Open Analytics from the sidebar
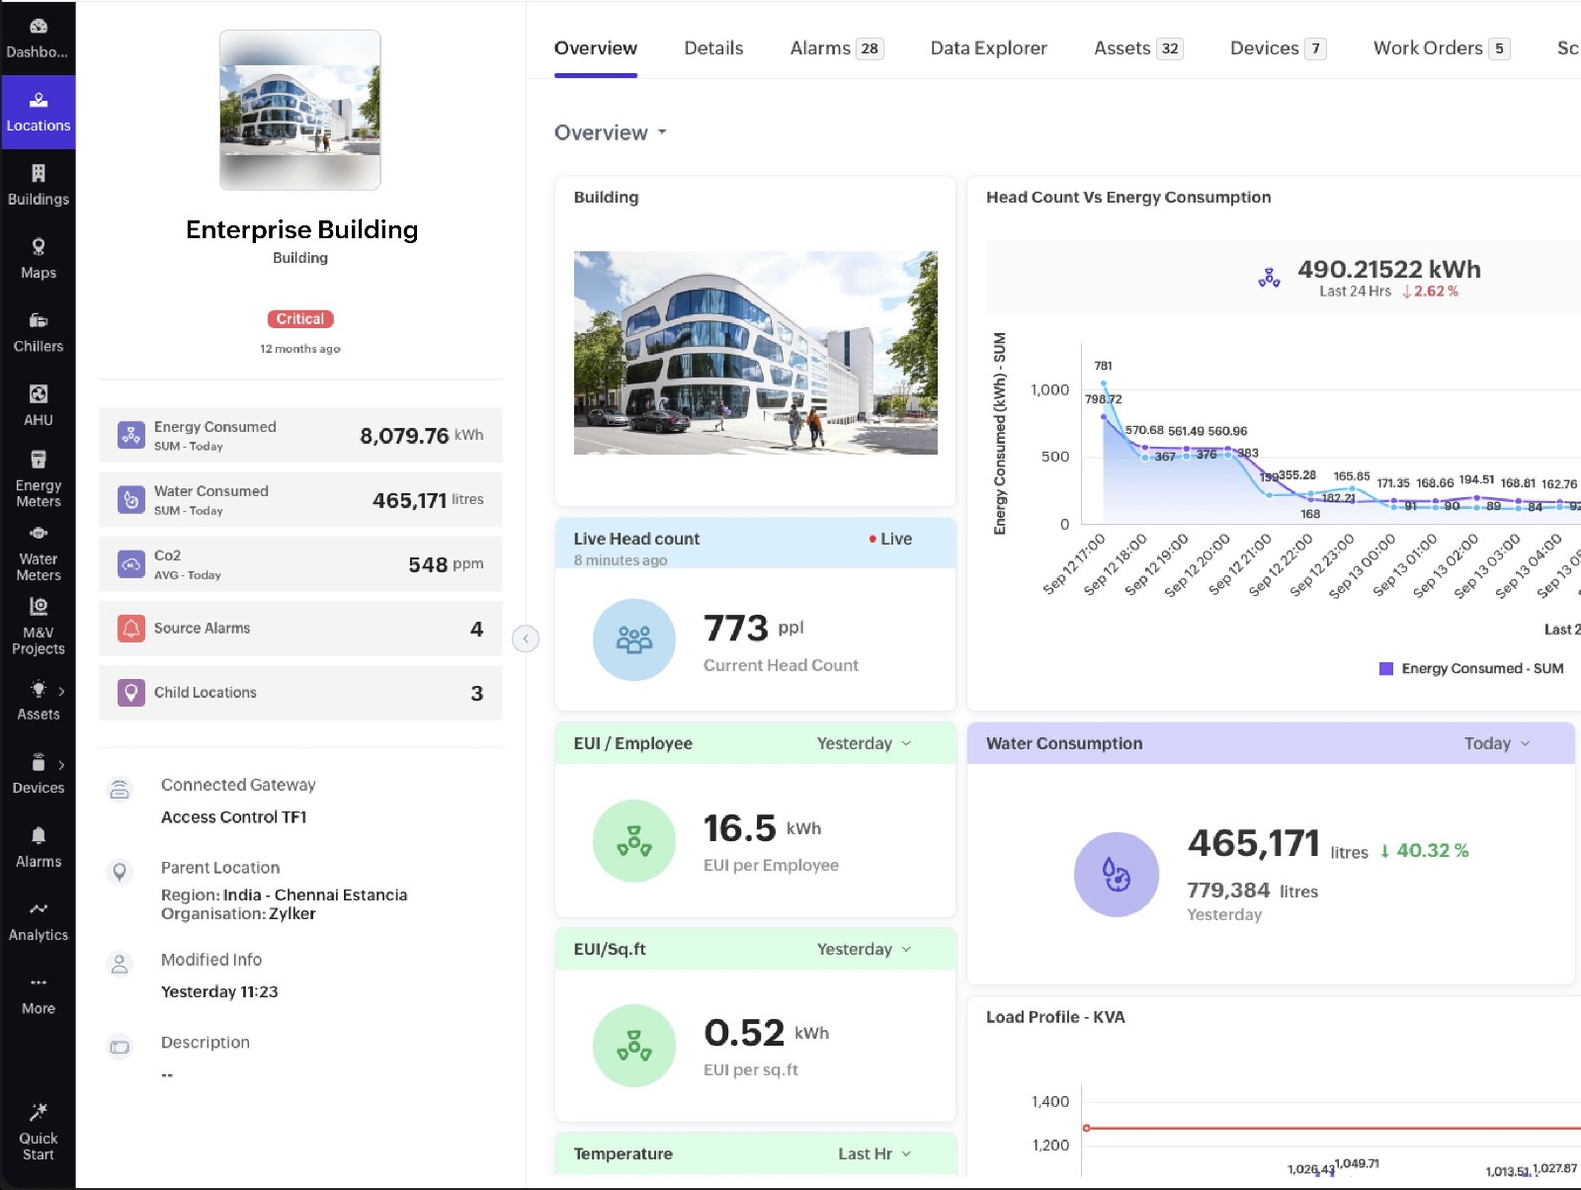1581x1190 pixels. 38,920
